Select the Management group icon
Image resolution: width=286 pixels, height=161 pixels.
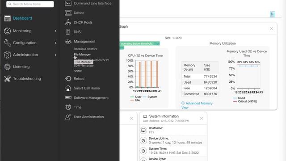coord(68,42)
